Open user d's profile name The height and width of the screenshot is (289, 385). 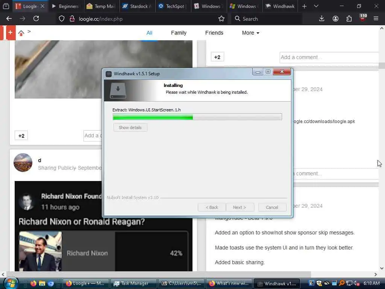click(x=39, y=160)
